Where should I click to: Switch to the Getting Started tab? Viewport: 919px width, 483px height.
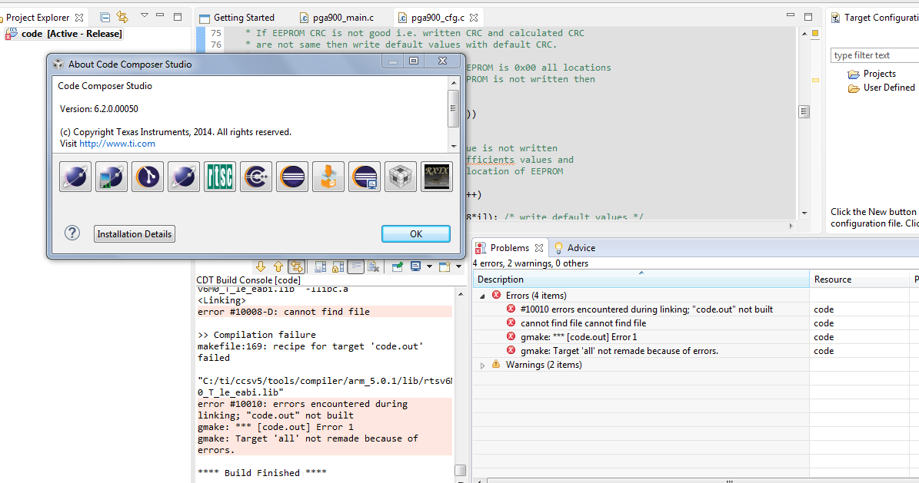pos(237,18)
